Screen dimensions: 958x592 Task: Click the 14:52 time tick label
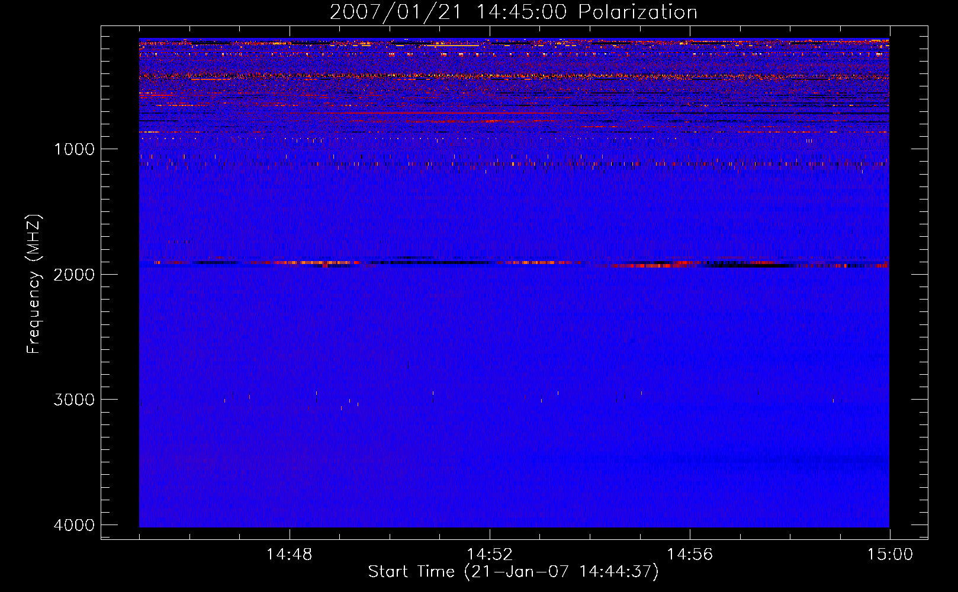[x=490, y=555]
